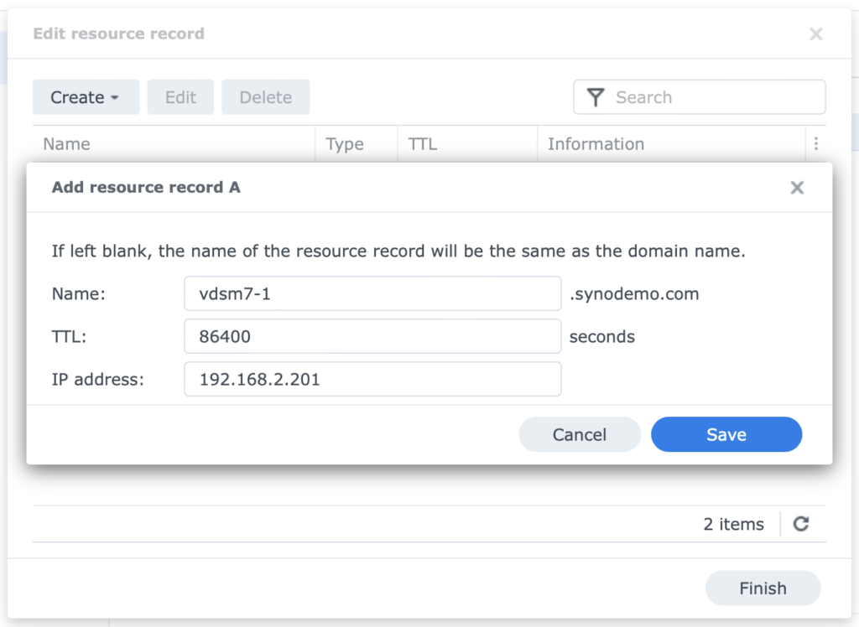The image size is (859, 627).
Task: Click the Delete button in toolbar
Action: 265,97
